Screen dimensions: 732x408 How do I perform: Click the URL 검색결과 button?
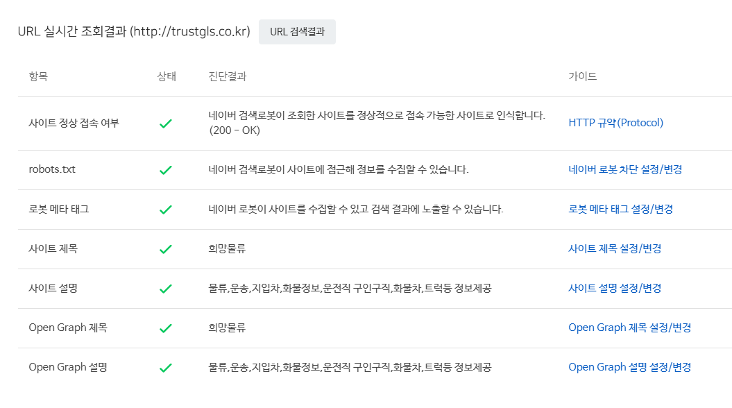coord(297,32)
